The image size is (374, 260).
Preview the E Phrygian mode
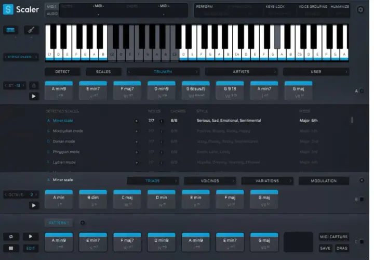pos(137,152)
